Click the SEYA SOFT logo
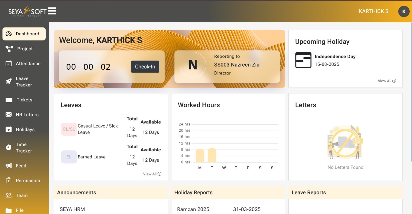This screenshot has height=214, width=412. [x=28, y=12]
